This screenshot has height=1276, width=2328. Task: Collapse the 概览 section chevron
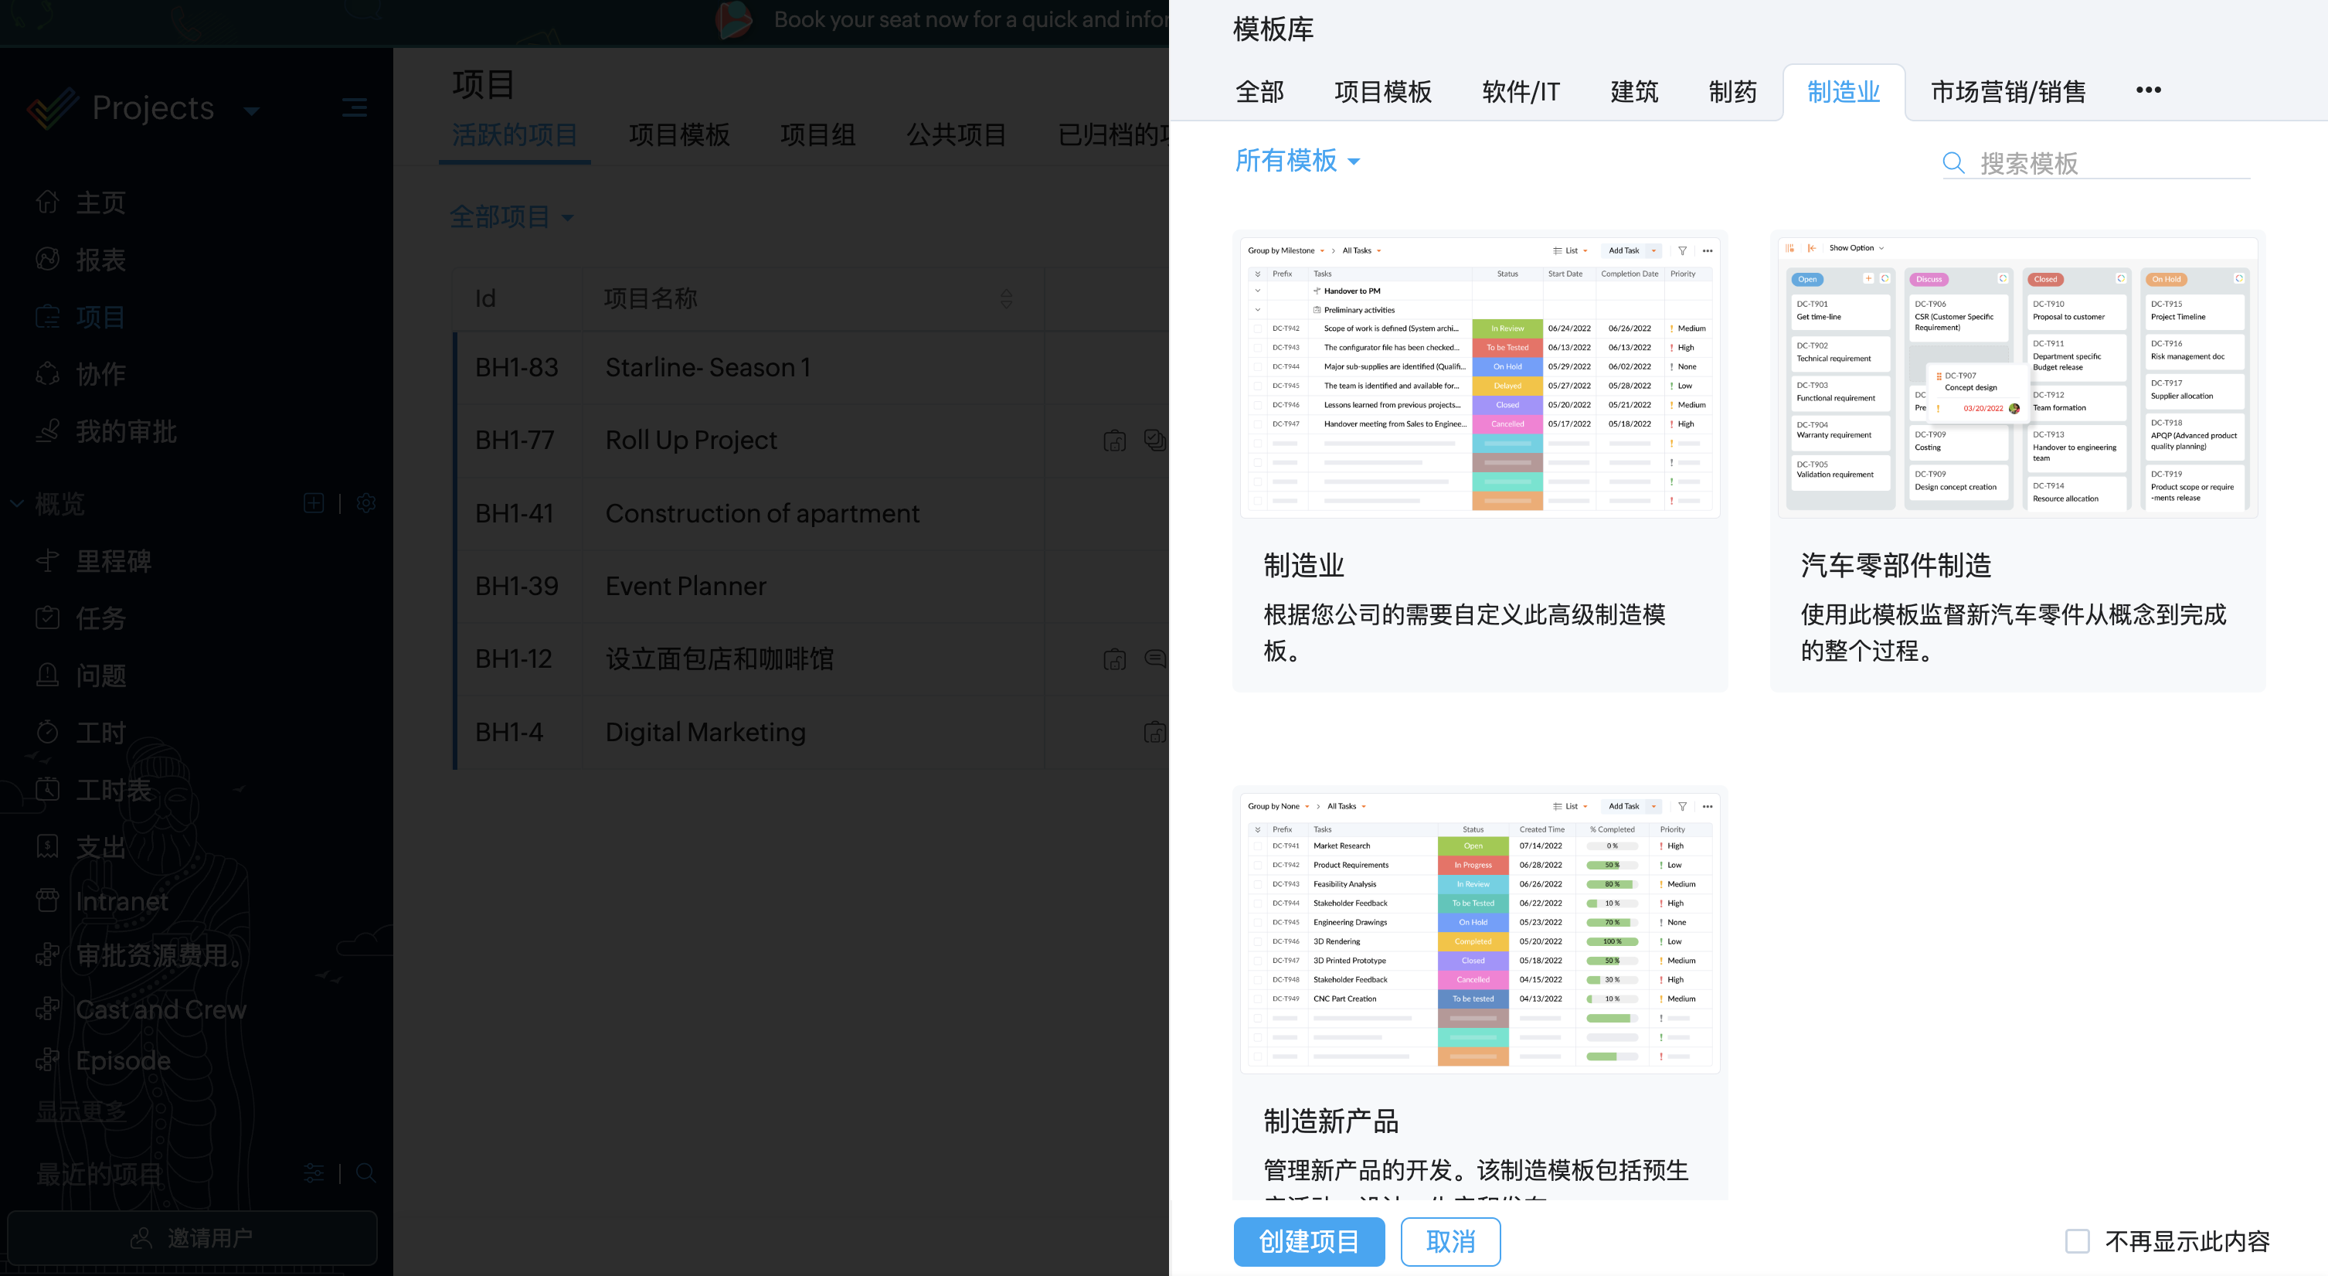click(17, 503)
